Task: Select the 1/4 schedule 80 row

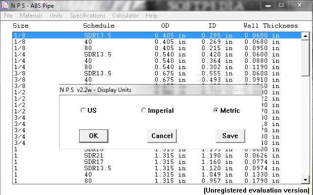Action: pyautogui.click(x=157, y=67)
